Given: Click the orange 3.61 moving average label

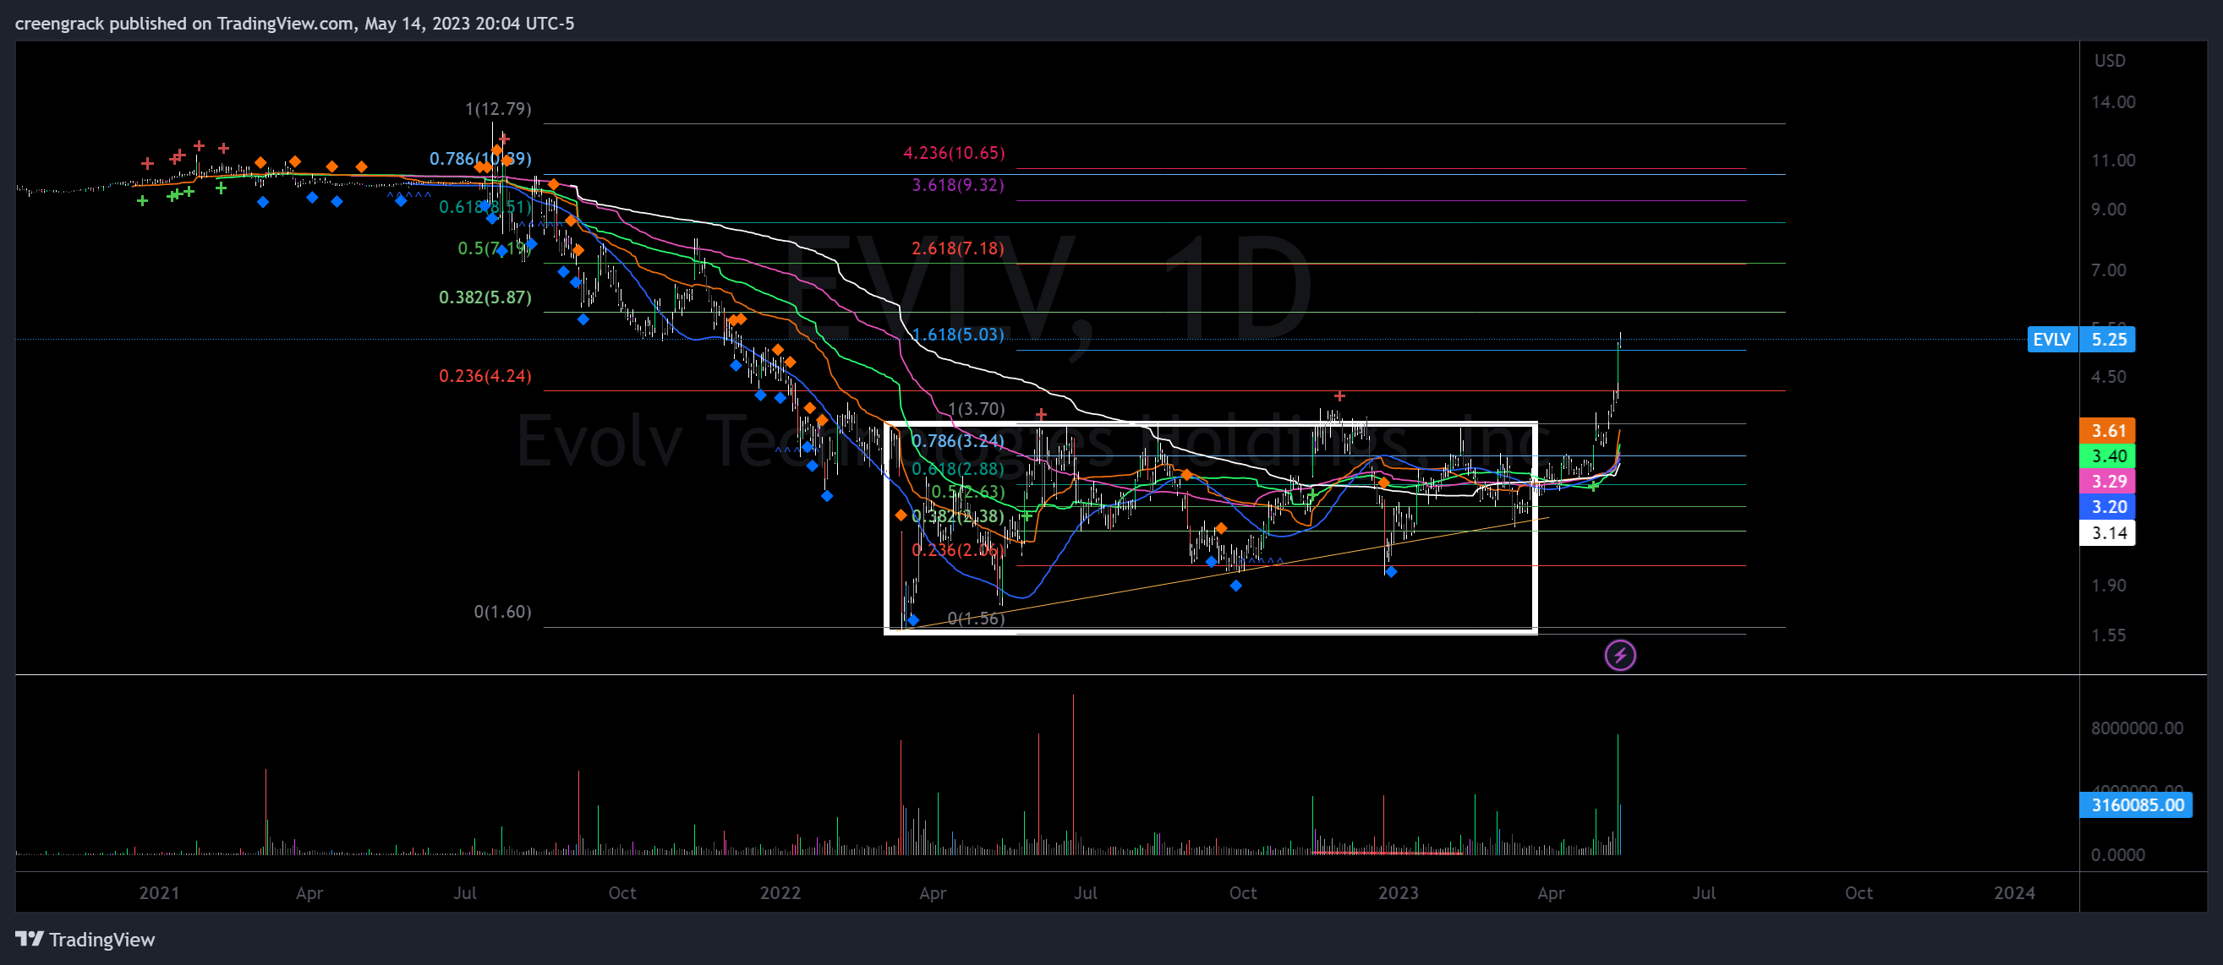Looking at the screenshot, I should 2107,430.
